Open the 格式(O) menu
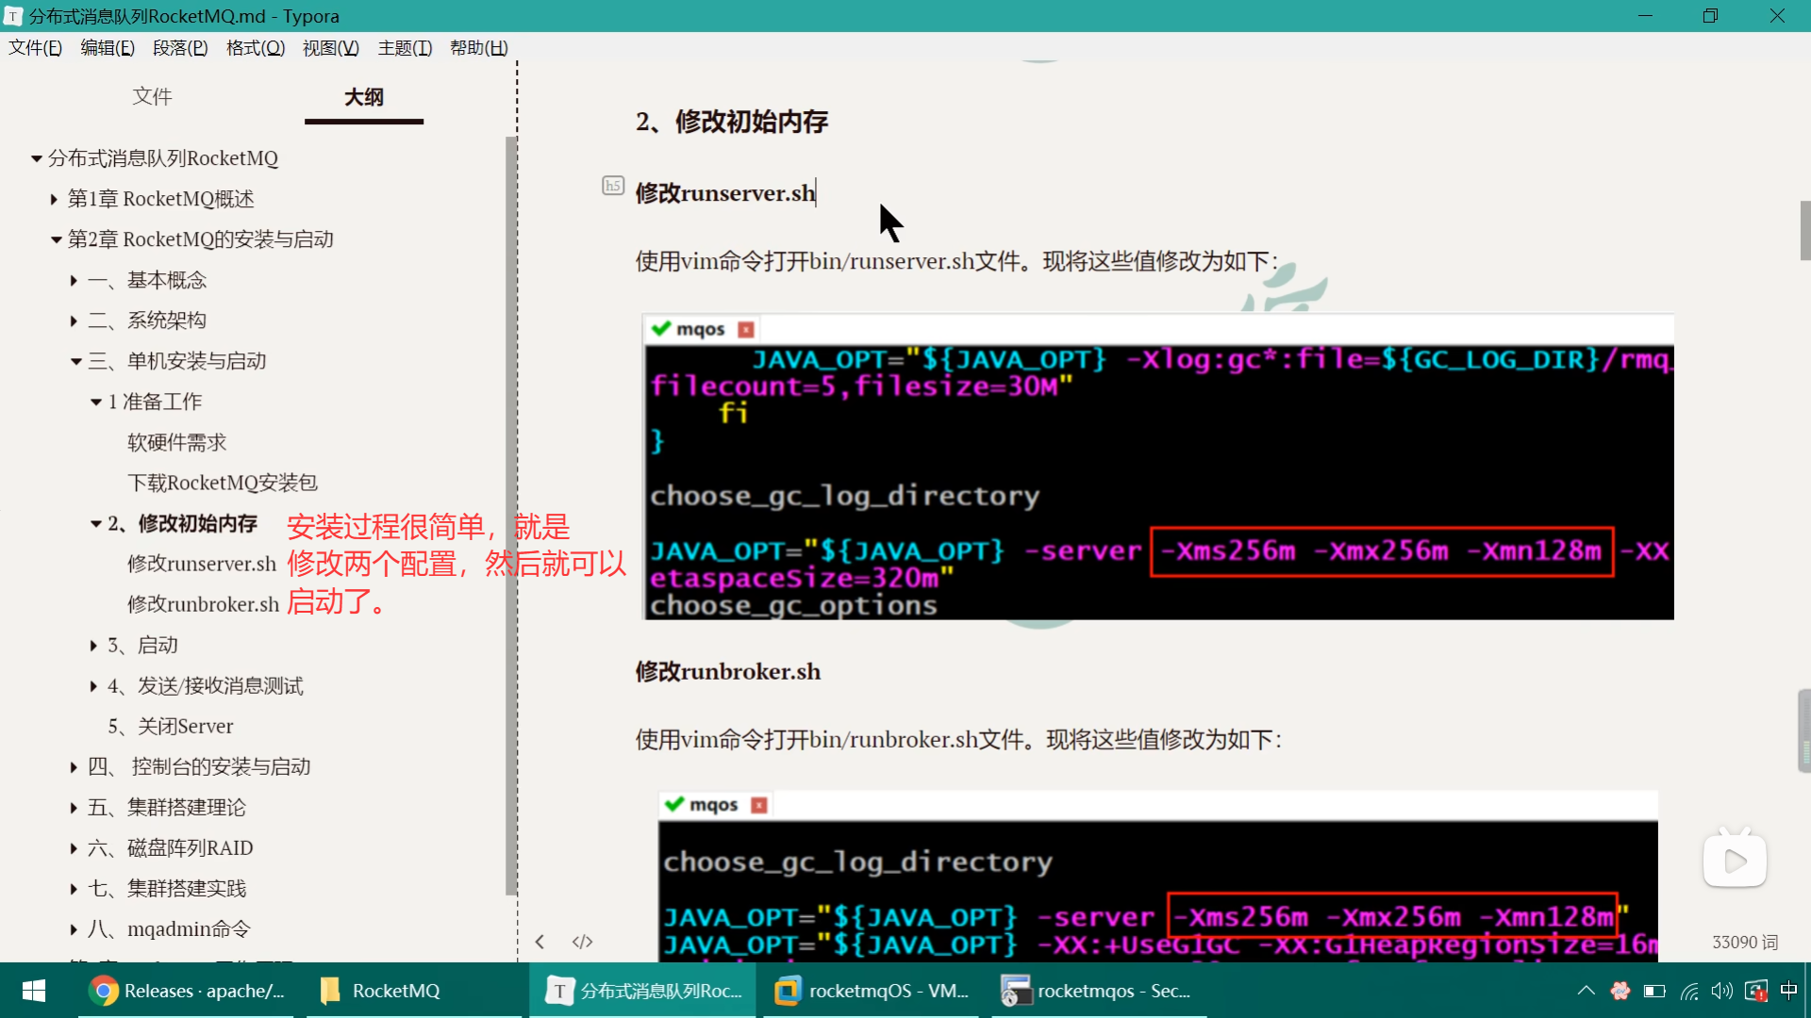Image resolution: width=1811 pixels, height=1018 pixels. 255,48
